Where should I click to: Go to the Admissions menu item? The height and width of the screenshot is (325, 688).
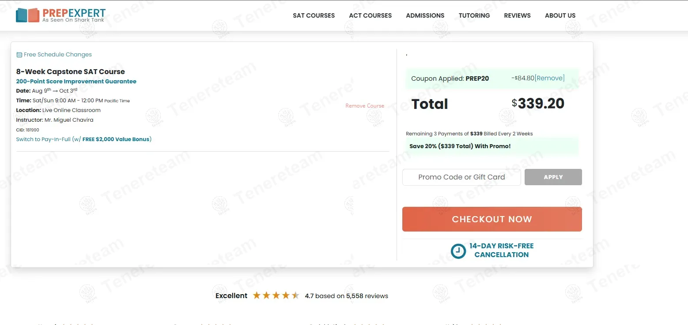(425, 15)
